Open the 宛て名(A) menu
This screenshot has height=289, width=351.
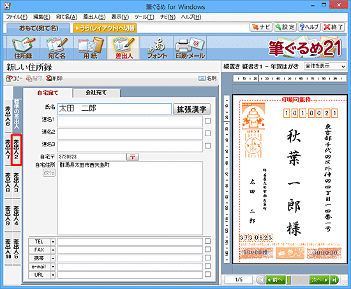coord(67,17)
